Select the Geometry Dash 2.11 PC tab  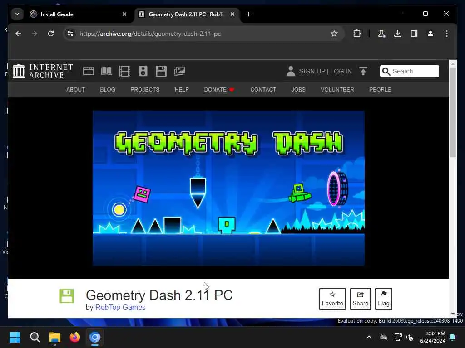tap(187, 14)
